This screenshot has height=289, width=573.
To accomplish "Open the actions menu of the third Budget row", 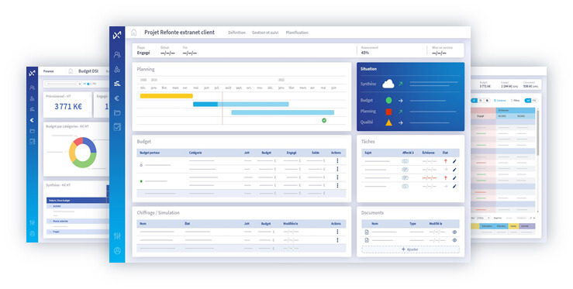I will point(337,177).
